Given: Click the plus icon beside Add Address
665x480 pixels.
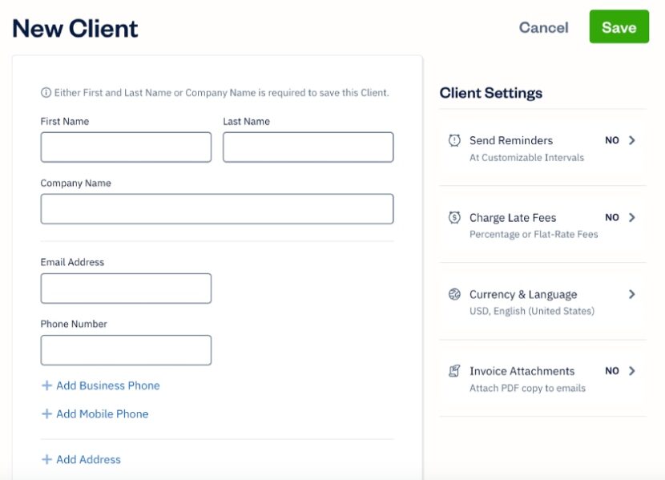Looking at the screenshot, I should click(45, 459).
